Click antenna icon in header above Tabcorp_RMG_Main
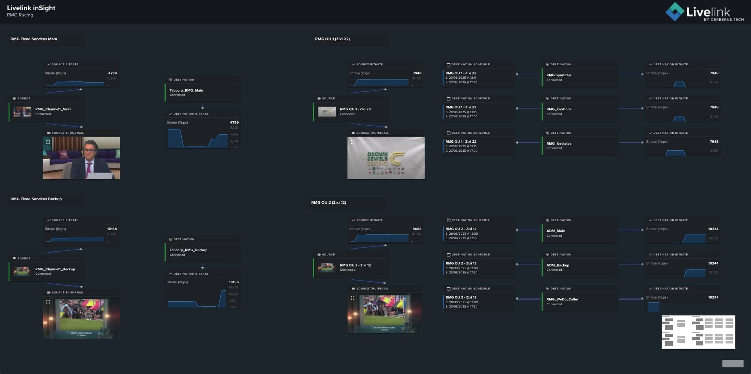 coord(170,79)
